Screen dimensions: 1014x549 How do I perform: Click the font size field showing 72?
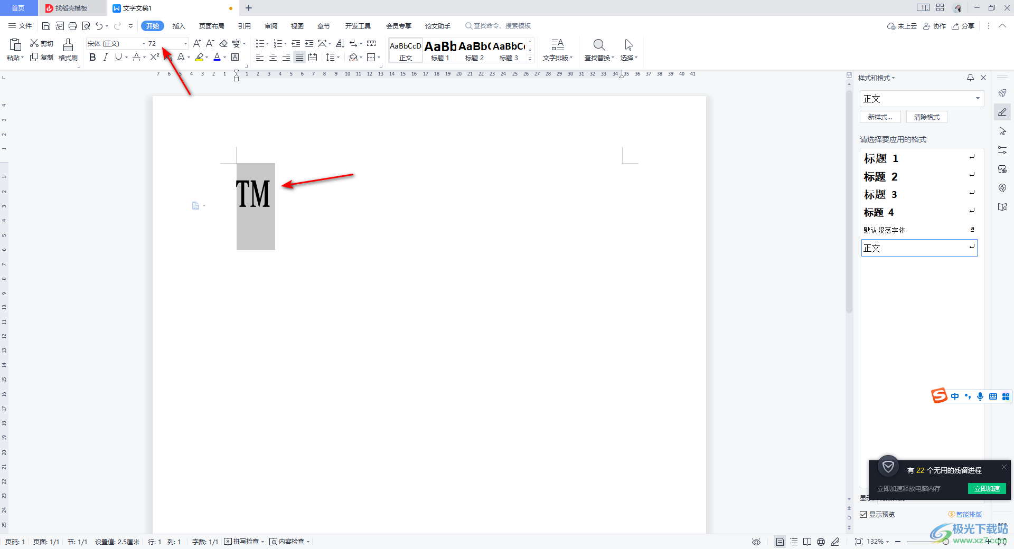pyautogui.click(x=164, y=43)
